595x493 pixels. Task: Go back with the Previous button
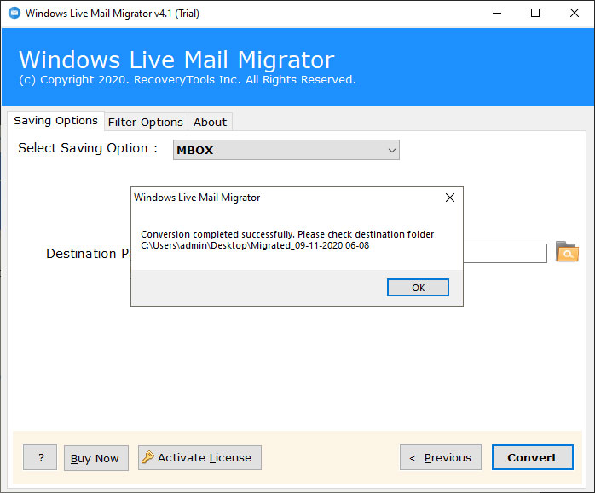coord(441,457)
